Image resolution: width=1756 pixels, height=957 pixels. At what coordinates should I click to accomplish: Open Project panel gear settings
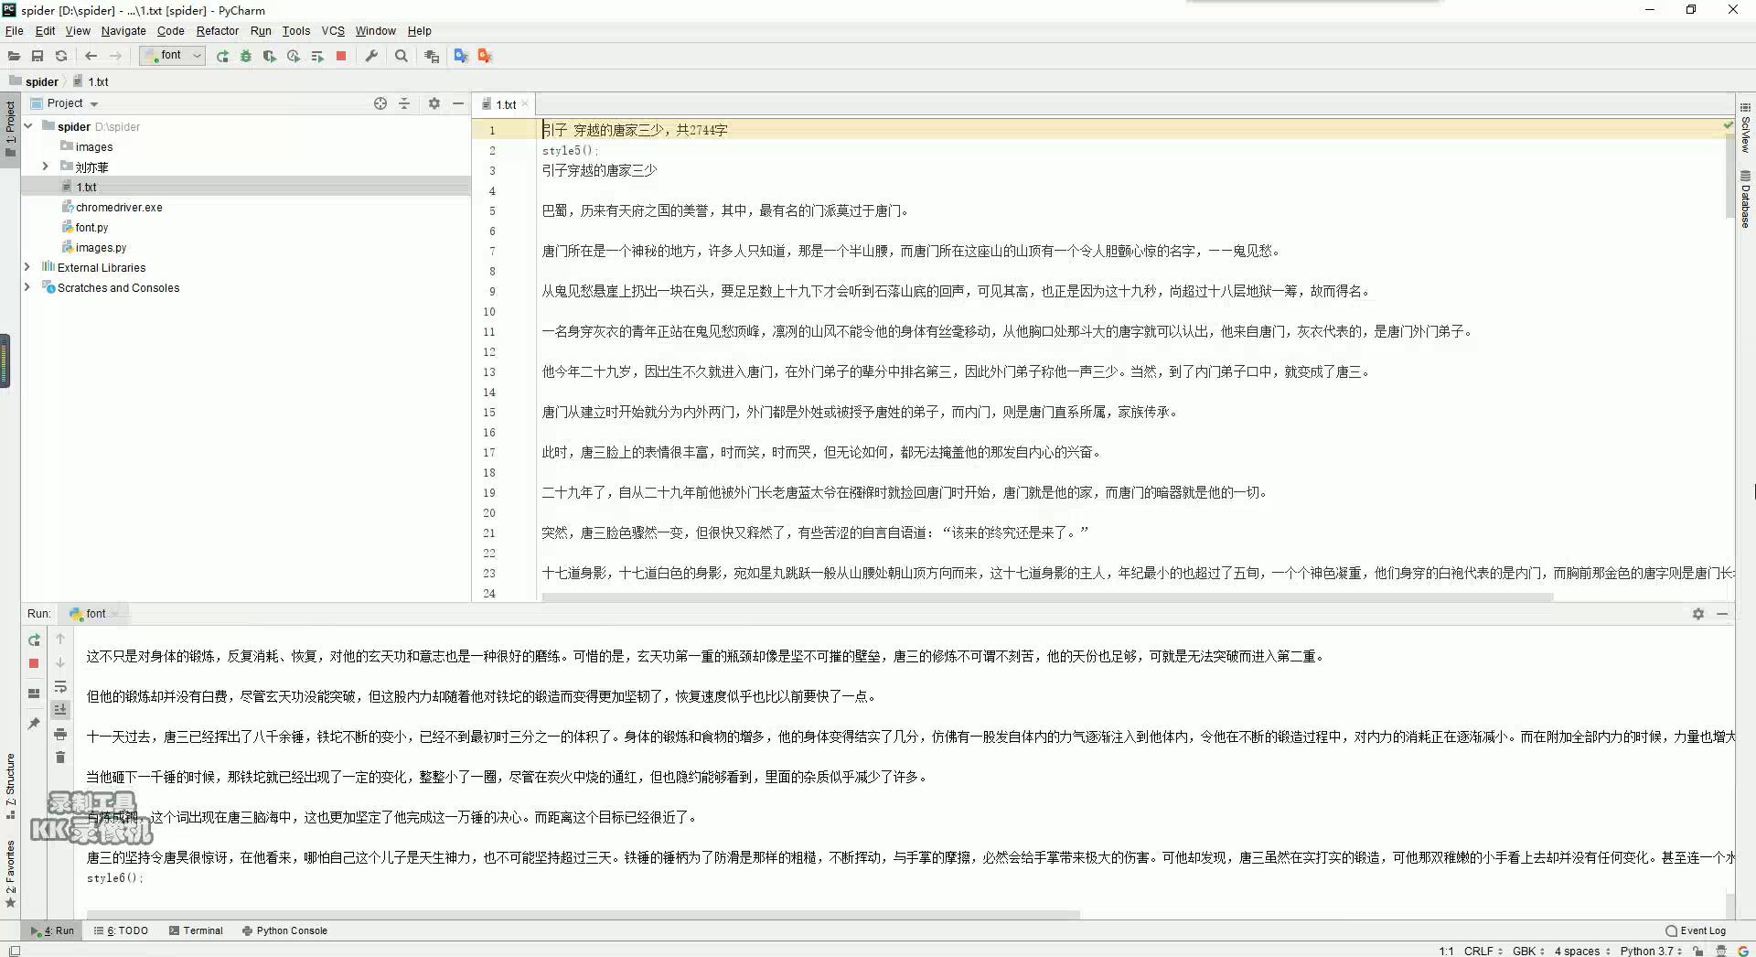[x=434, y=103]
